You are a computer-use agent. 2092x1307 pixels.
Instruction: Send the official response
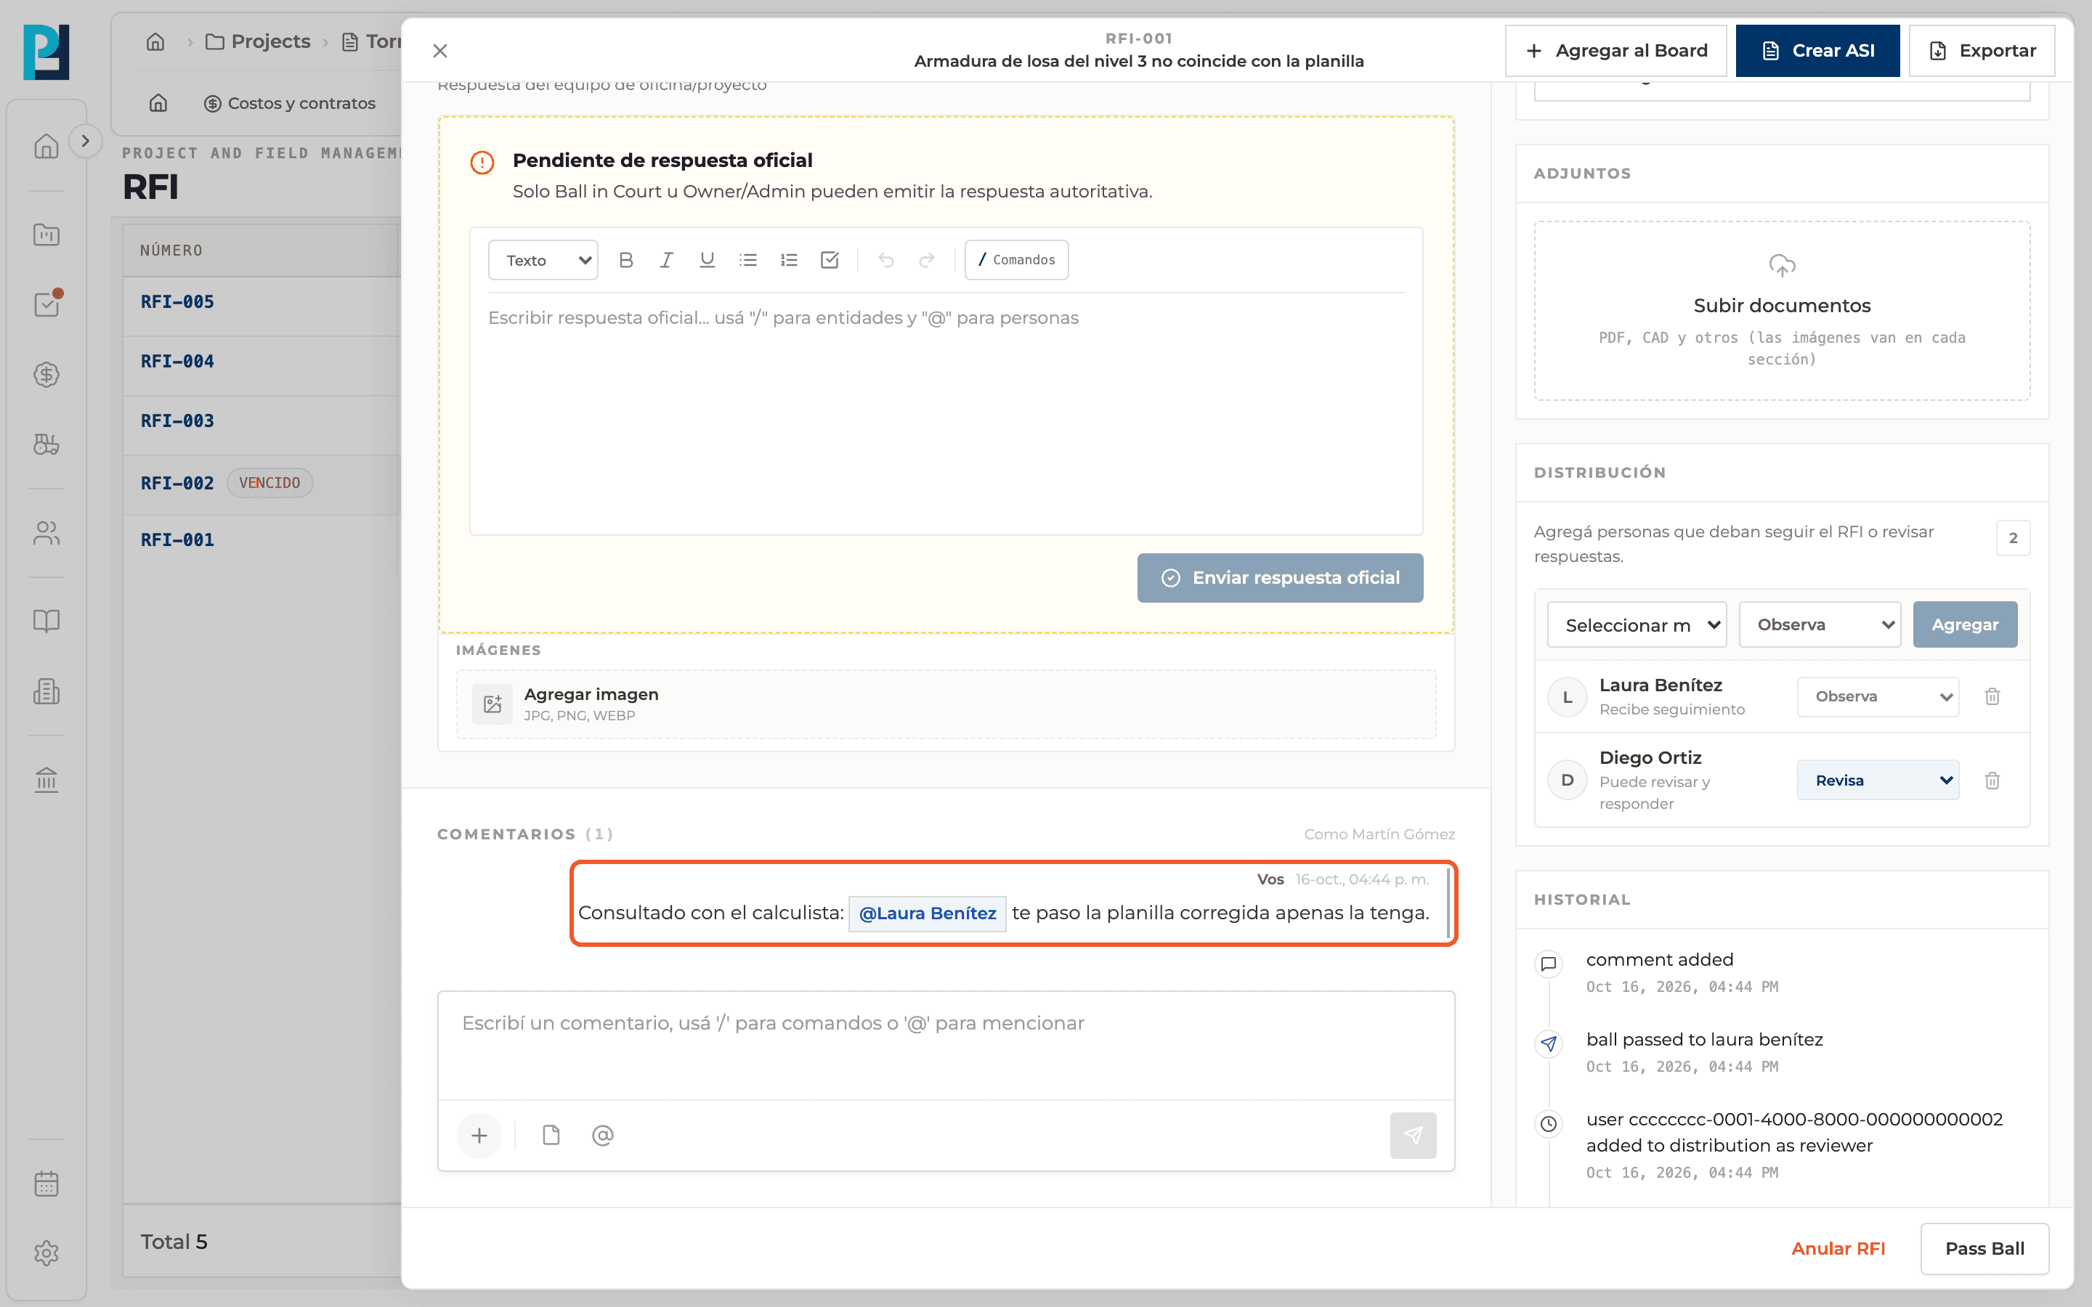pos(1281,577)
